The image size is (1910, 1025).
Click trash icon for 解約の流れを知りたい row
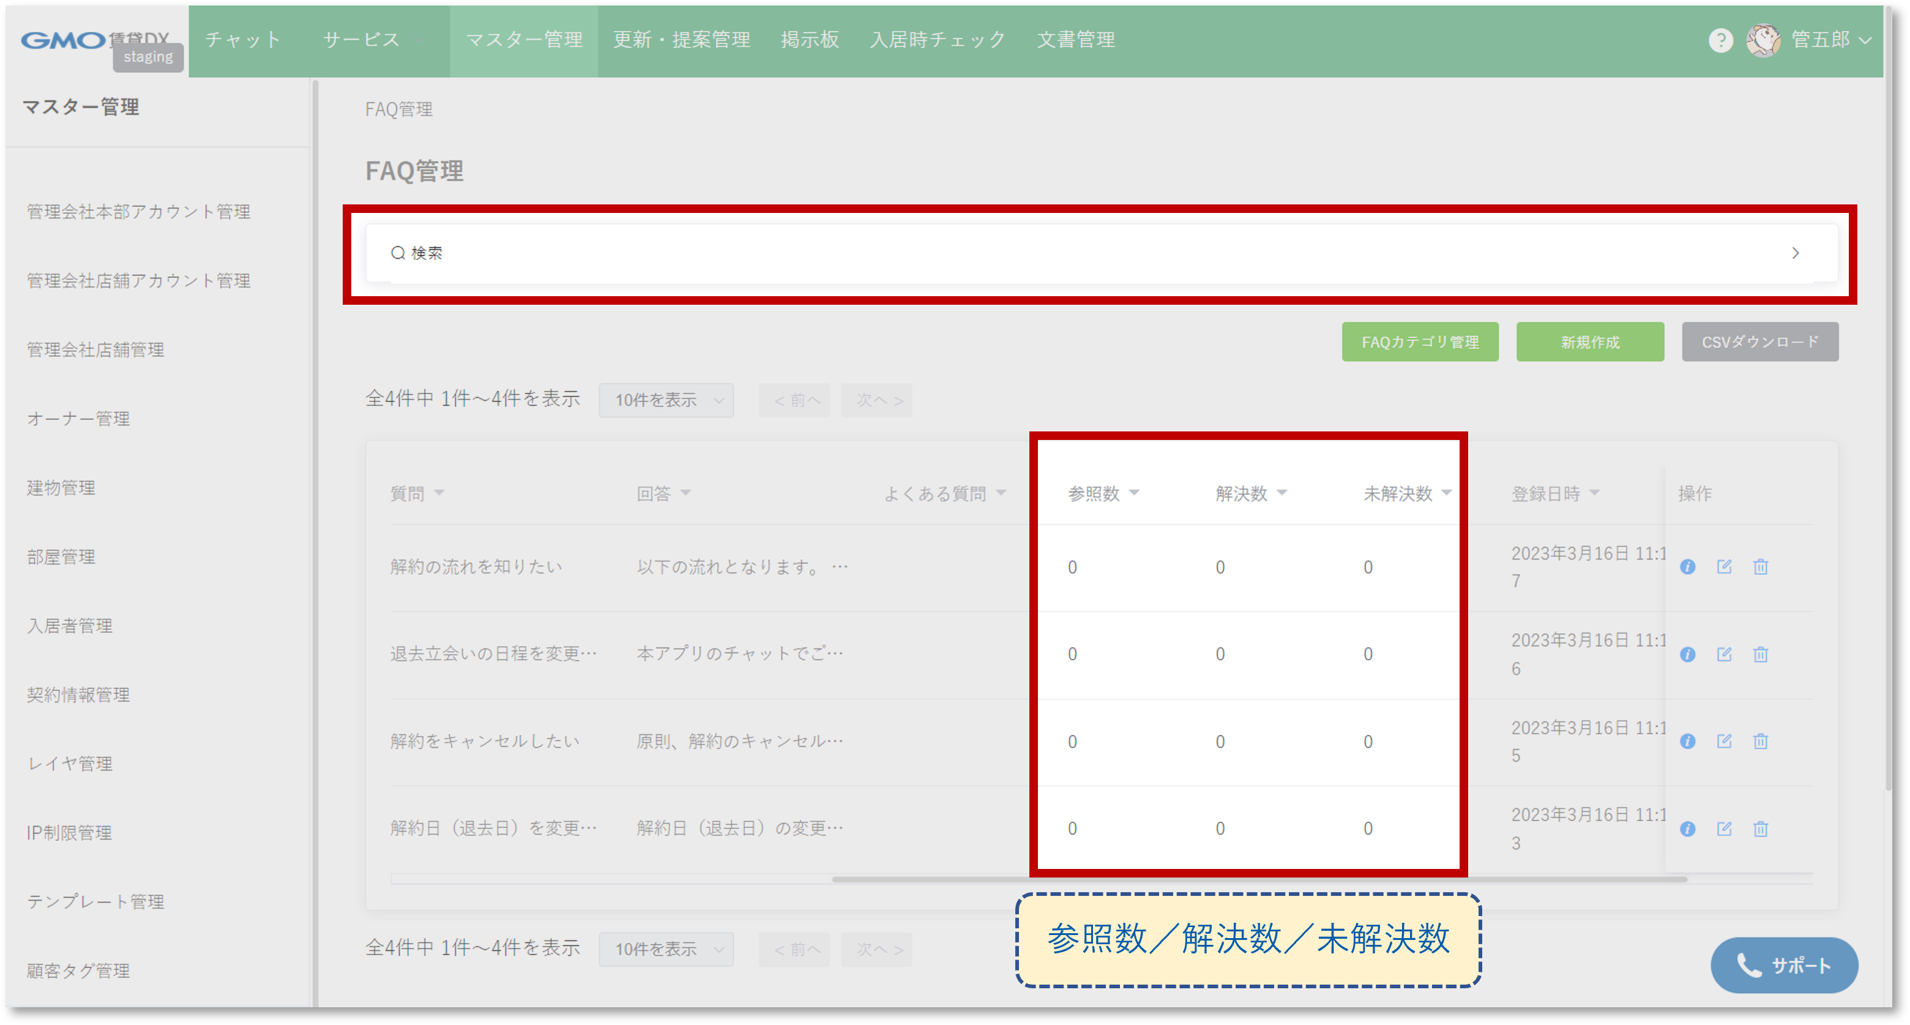(x=1760, y=567)
